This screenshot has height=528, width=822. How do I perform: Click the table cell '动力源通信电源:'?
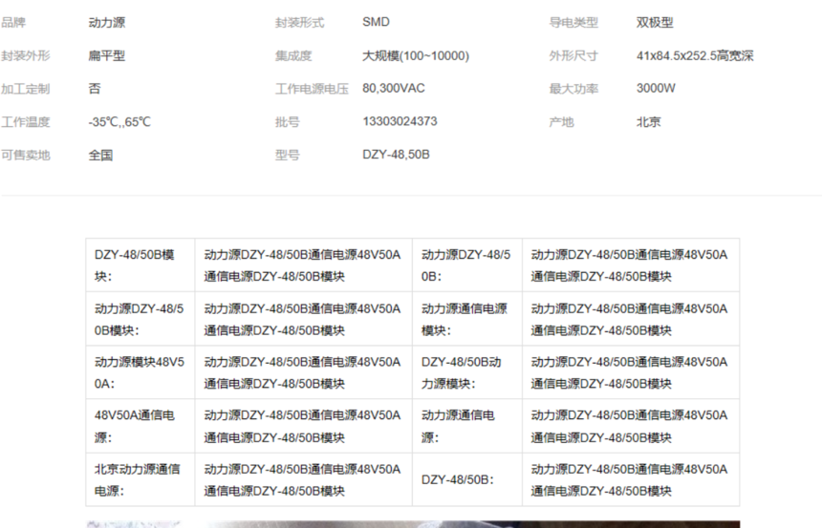[467, 427]
